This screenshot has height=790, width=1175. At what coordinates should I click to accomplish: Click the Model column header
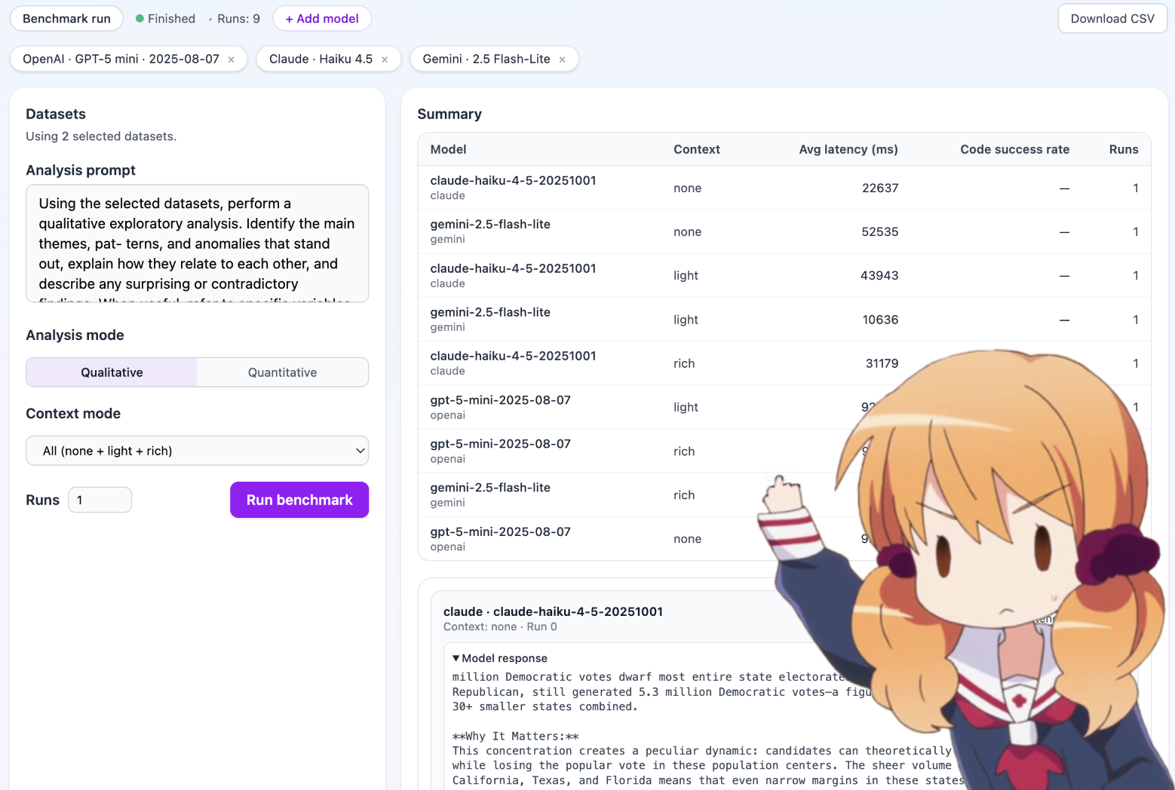pyautogui.click(x=448, y=149)
